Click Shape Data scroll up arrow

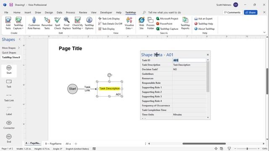pos(208,60)
